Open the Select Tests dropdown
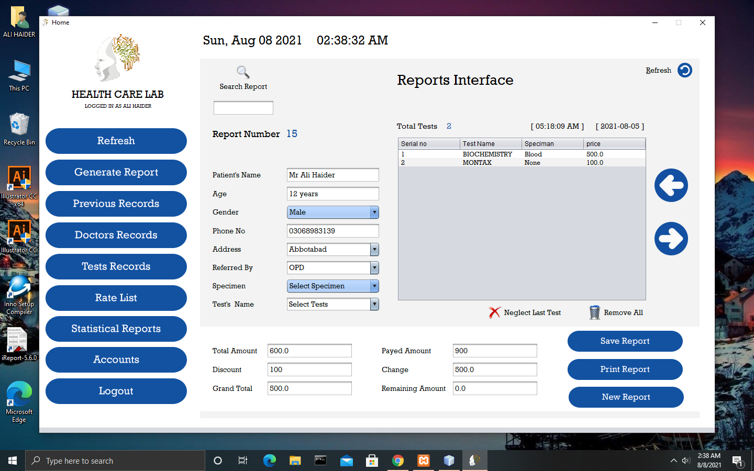Viewport: 754px width, 471px height. click(333, 304)
